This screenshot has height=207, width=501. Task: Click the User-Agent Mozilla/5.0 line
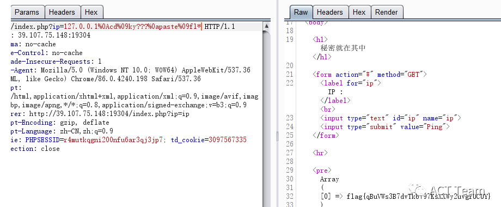point(130,70)
